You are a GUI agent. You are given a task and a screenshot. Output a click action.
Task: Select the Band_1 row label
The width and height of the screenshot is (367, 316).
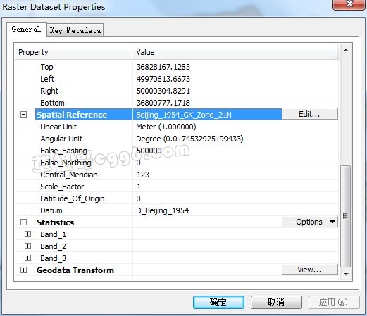(x=53, y=234)
